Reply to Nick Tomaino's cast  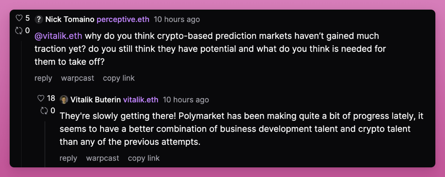coord(43,78)
